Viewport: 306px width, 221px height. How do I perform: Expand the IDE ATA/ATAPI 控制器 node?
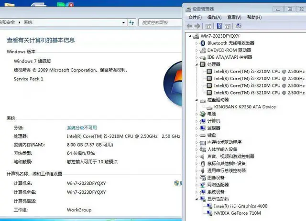[197, 57]
